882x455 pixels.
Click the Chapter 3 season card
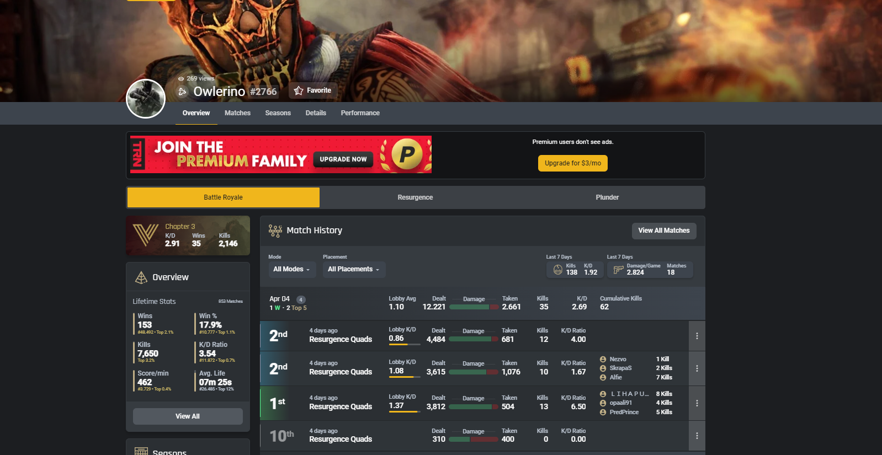188,235
